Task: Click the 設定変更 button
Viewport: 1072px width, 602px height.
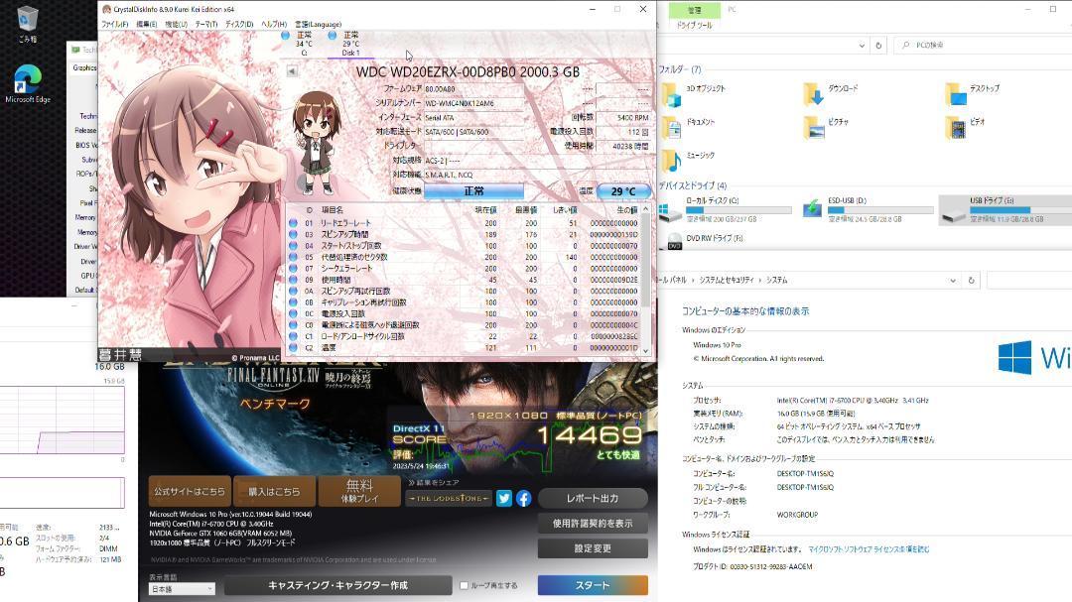Action: [x=593, y=548]
